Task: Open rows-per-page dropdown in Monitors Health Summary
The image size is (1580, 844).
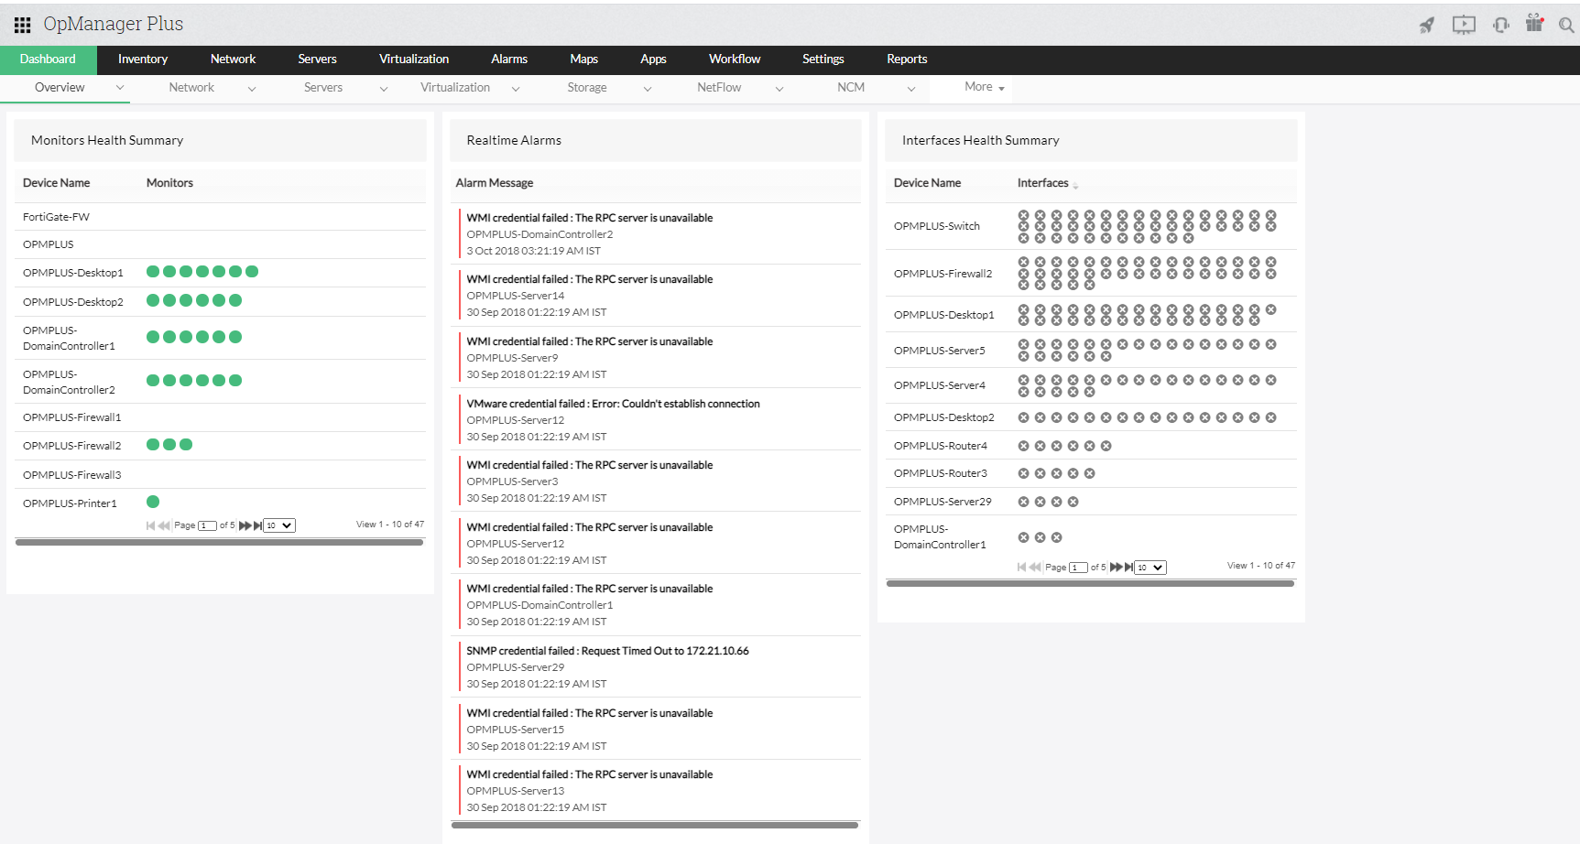Action: 279,525
